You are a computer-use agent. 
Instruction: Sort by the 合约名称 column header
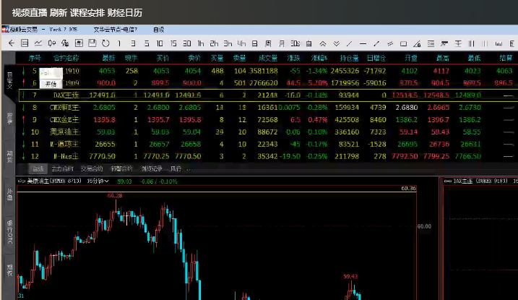coord(66,58)
